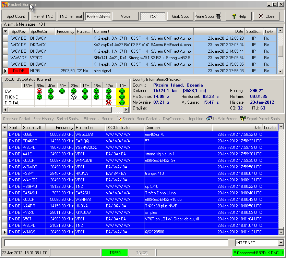The width and height of the screenshot is (286, 258).
Task: Open the INTERNET connection dropdown
Action: tap(281, 243)
